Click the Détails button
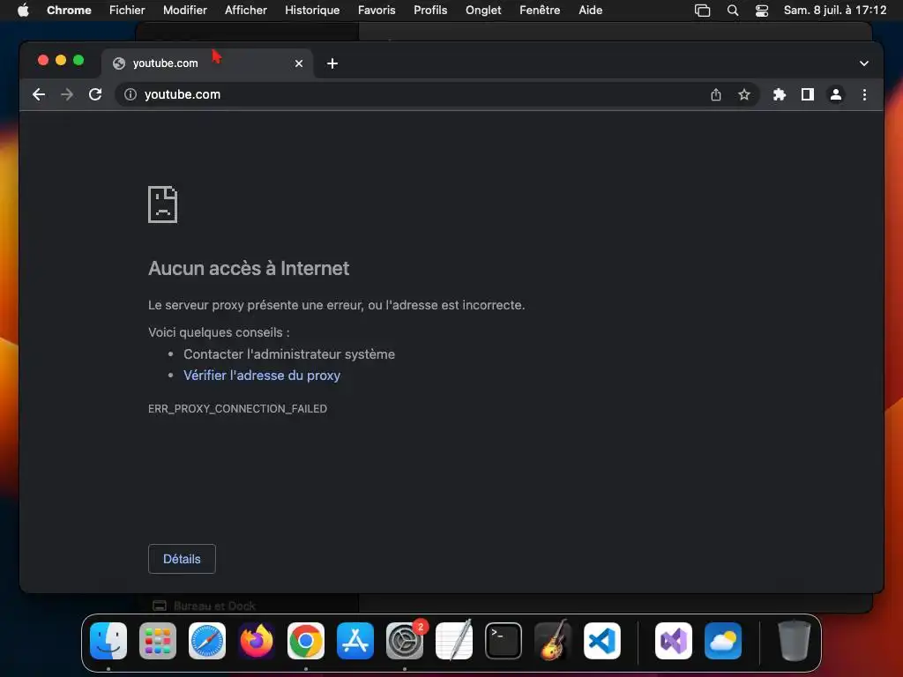903x677 pixels. [x=182, y=559]
